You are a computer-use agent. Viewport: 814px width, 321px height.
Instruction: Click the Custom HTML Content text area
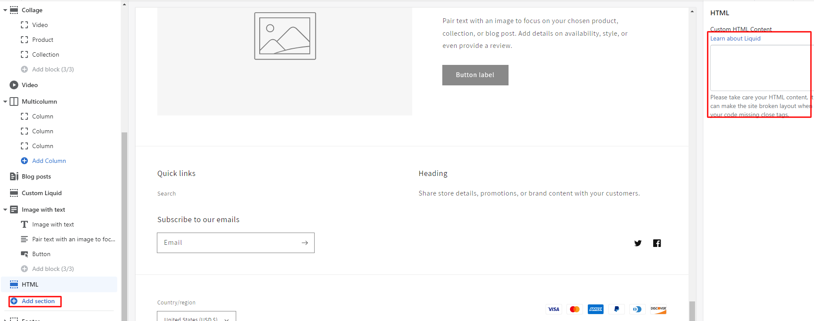pos(760,68)
